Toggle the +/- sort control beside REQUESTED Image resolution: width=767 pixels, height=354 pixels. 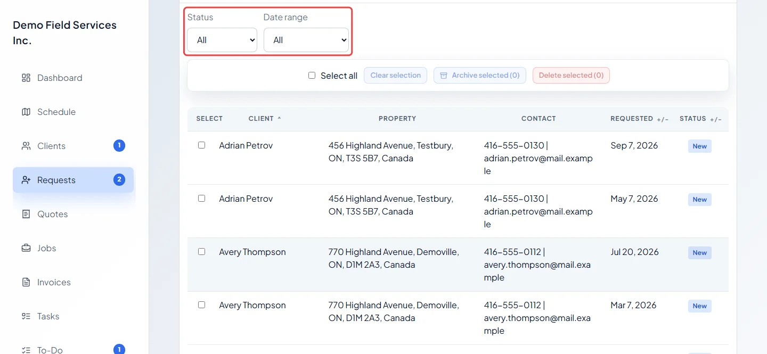[x=663, y=119]
